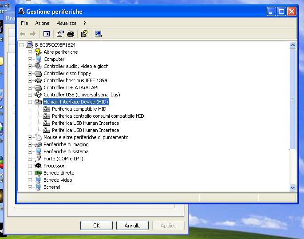Click the scrollbar down arrow
The height and width of the screenshot is (239, 304).
click(292, 188)
